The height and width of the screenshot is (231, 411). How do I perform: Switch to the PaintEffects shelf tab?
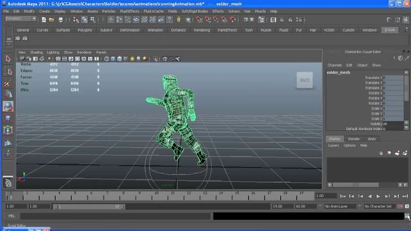(x=227, y=30)
